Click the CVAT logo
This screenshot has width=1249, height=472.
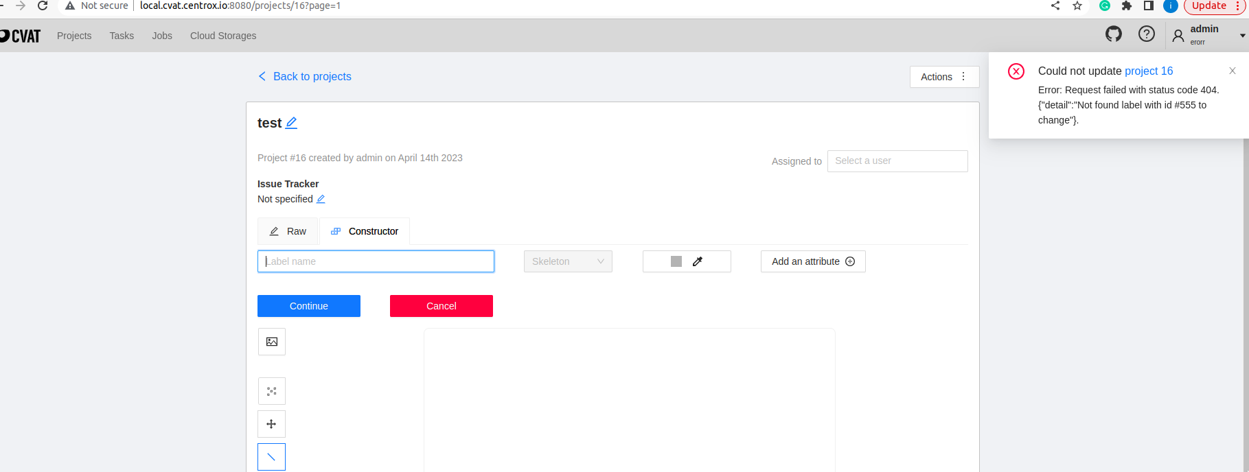(21, 36)
